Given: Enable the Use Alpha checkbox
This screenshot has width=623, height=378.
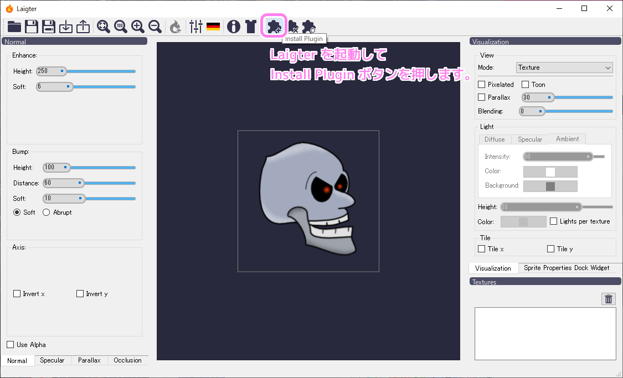Looking at the screenshot, I should [9, 344].
